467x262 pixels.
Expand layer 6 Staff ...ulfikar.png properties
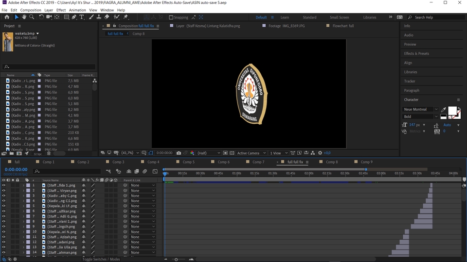[23, 211]
